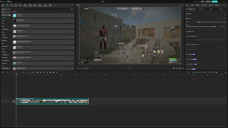Viewport: 228px width, 128px height.
Task: Switch to the Speed inspector tab
Action: [198, 5]
